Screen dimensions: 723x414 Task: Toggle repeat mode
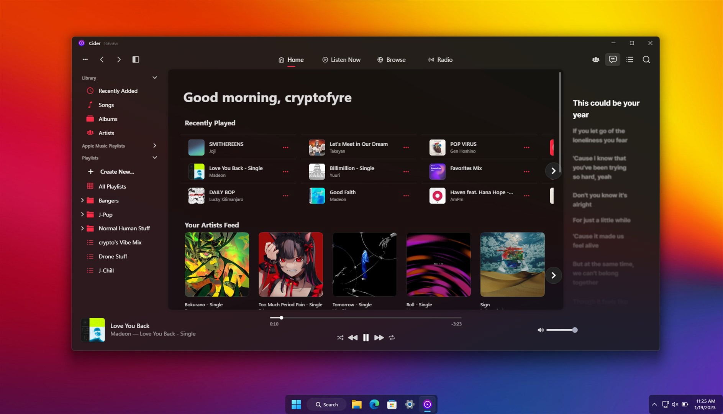pos(392,338)
